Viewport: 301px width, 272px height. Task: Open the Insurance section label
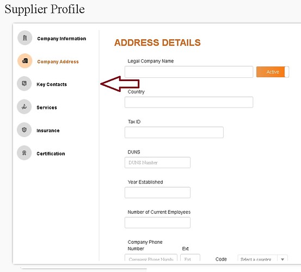tap(48, 131)
